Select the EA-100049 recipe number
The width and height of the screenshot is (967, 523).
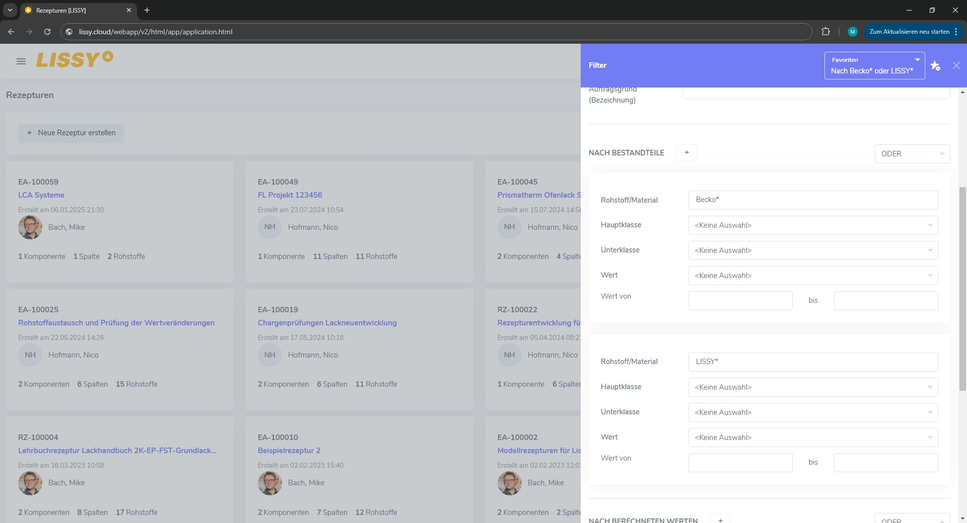point(278,182)
